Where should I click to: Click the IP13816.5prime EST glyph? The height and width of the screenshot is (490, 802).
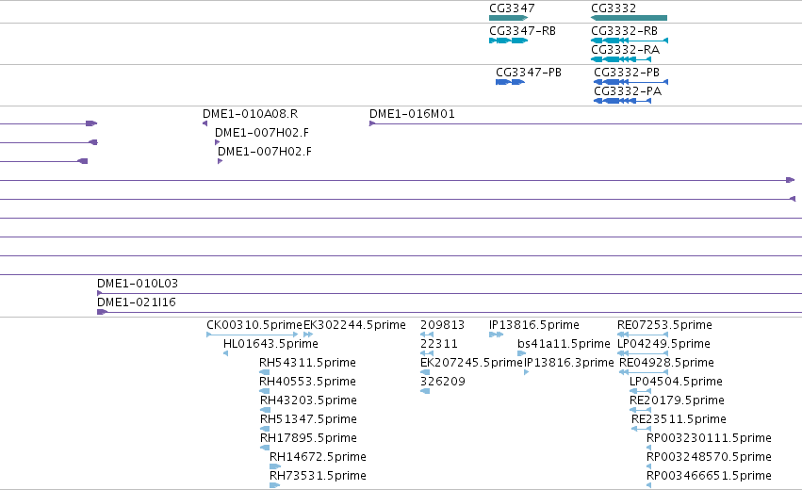tap(496, 335)
